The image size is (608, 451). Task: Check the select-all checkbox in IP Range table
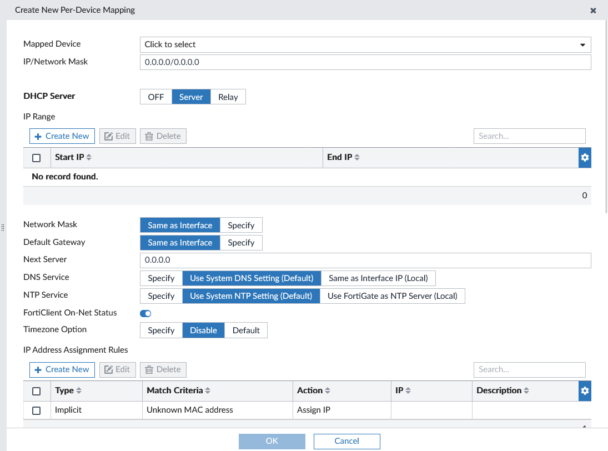tap(36, 157)
